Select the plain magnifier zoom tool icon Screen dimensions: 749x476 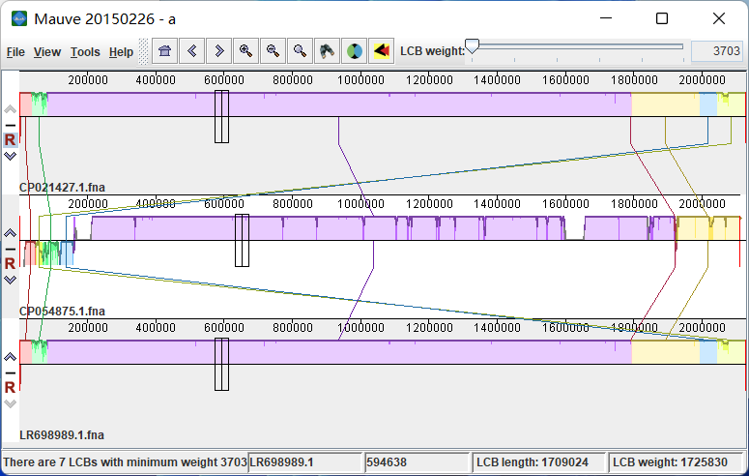point(301,51)
